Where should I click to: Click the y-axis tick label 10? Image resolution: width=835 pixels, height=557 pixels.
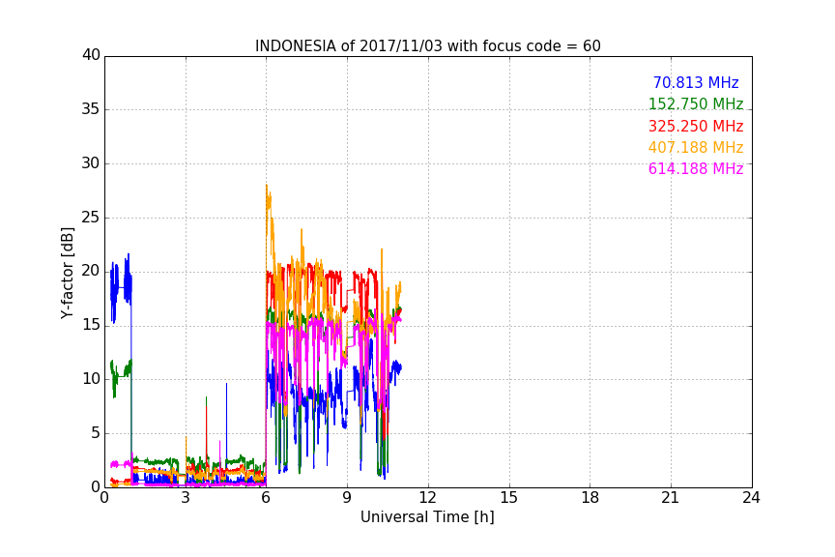(x=91, y=379)
